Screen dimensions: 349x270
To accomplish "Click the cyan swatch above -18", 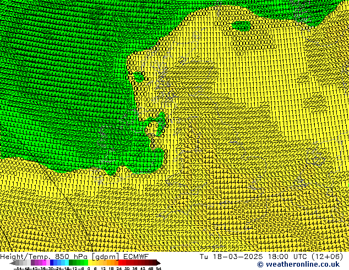I will [67, 263].
